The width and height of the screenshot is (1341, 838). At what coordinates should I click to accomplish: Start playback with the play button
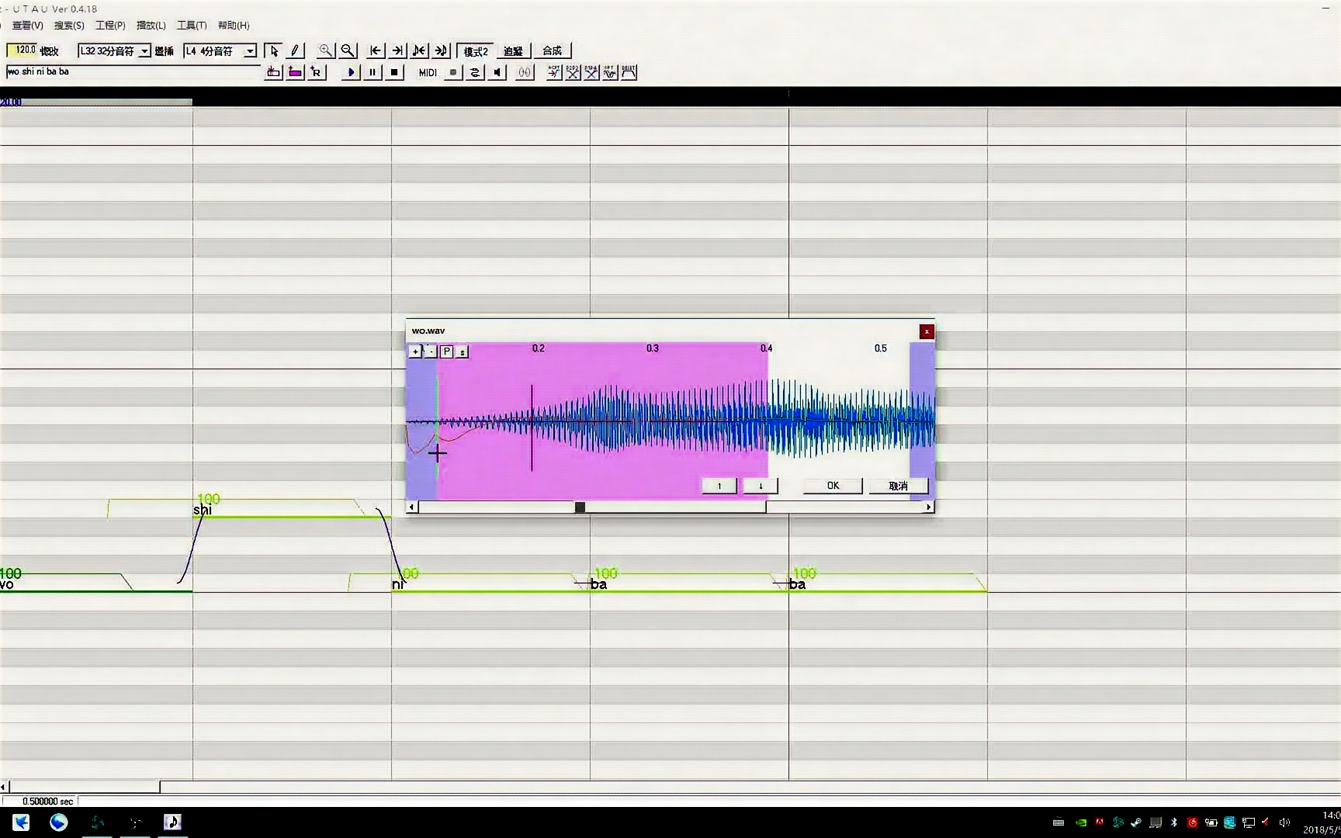point(351,72)
